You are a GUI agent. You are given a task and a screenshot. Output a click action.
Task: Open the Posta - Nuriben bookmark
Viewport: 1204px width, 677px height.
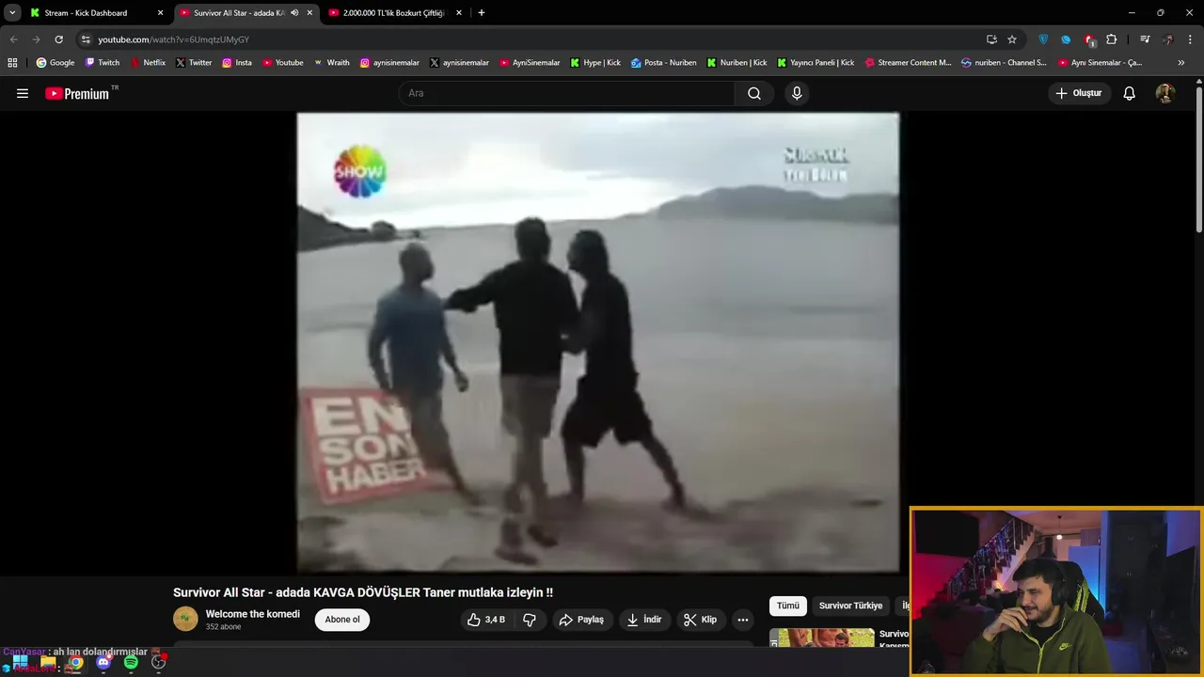coord(663,63)
